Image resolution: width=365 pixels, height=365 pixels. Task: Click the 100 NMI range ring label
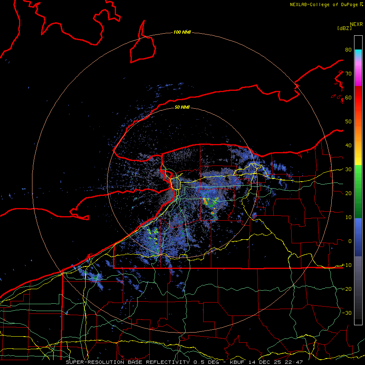click(182, 32)
